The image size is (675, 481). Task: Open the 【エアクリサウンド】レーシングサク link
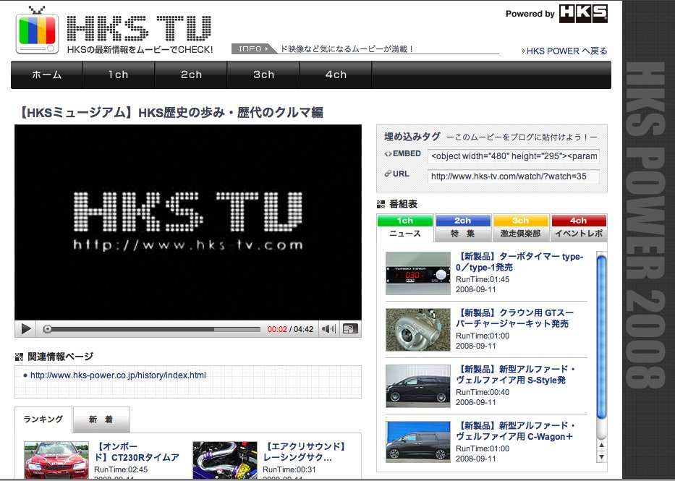point(305,452)
